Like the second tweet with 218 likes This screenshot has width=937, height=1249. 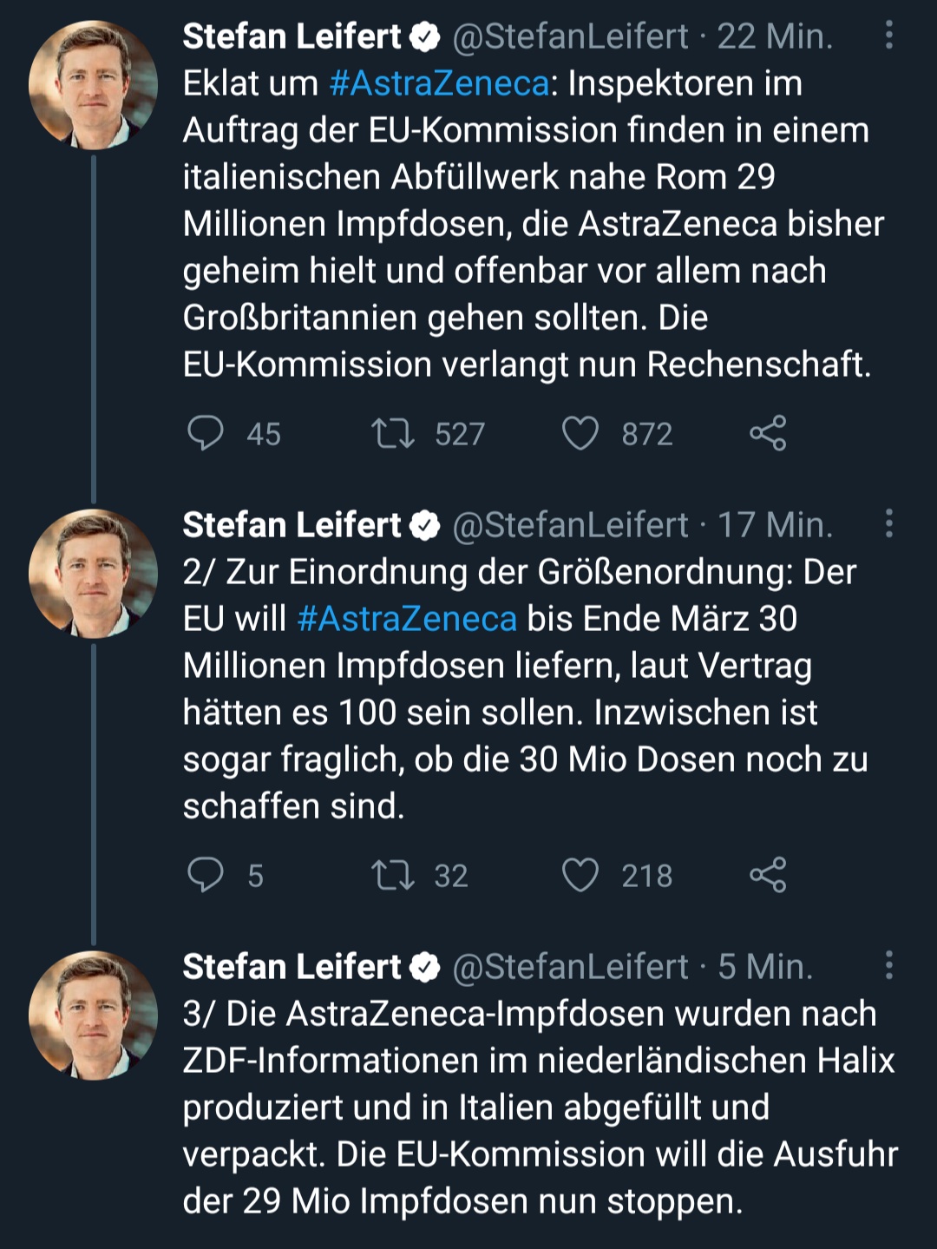[x=580, y=875]
